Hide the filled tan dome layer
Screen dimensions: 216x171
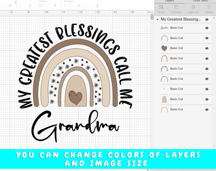[x=207, y=99]
